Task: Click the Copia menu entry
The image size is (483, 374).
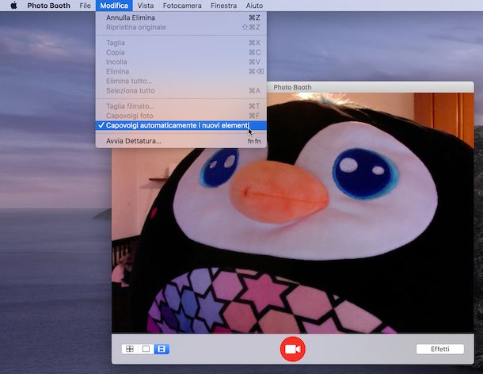Action: [181, 52]
